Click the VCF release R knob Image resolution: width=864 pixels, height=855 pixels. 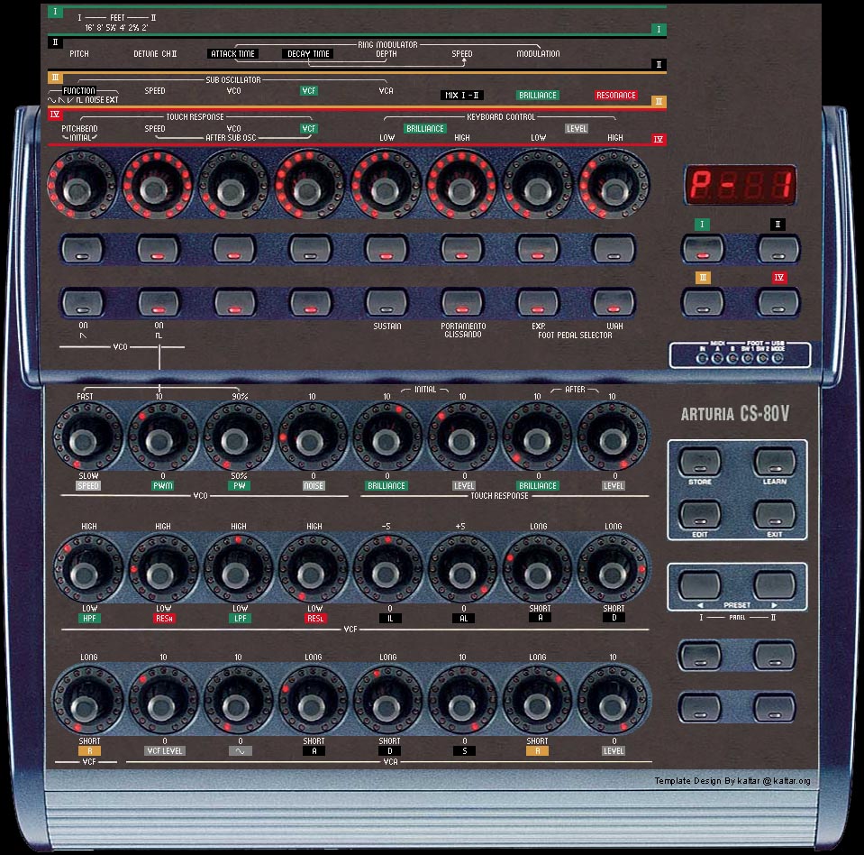coord(87,701)
